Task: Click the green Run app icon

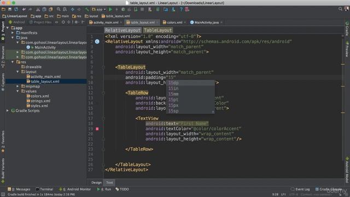Action: point(110,9)
